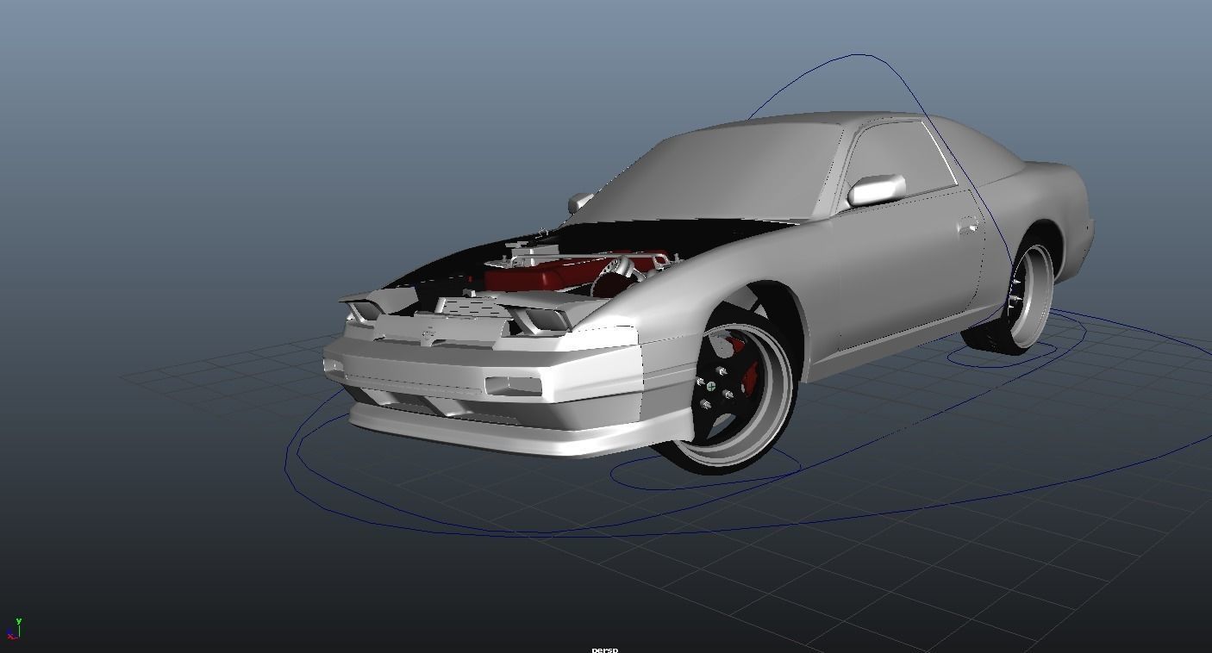Select the red engine valve cover
The image size is (1212, 653).
[x=560, y=274]
